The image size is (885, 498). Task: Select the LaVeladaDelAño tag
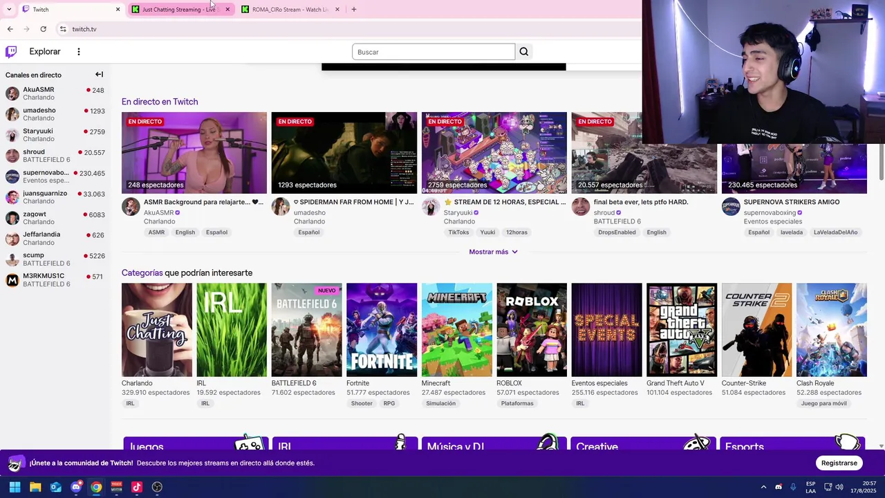click(835, 232)
